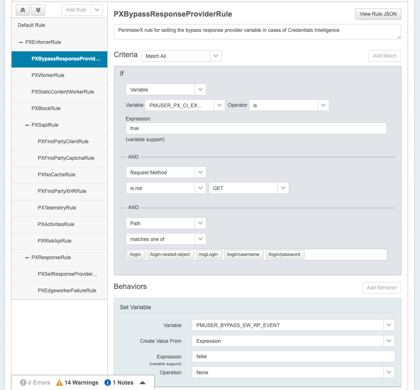Select PXStaticContentWorkerRule in the tree
The image size is (420, 390).
[x=59, y=92]
